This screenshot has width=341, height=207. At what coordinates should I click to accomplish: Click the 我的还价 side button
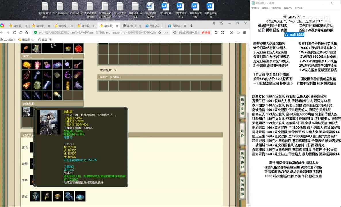242,160
